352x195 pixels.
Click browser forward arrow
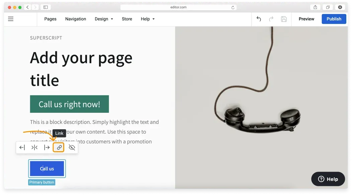(35, 7)
